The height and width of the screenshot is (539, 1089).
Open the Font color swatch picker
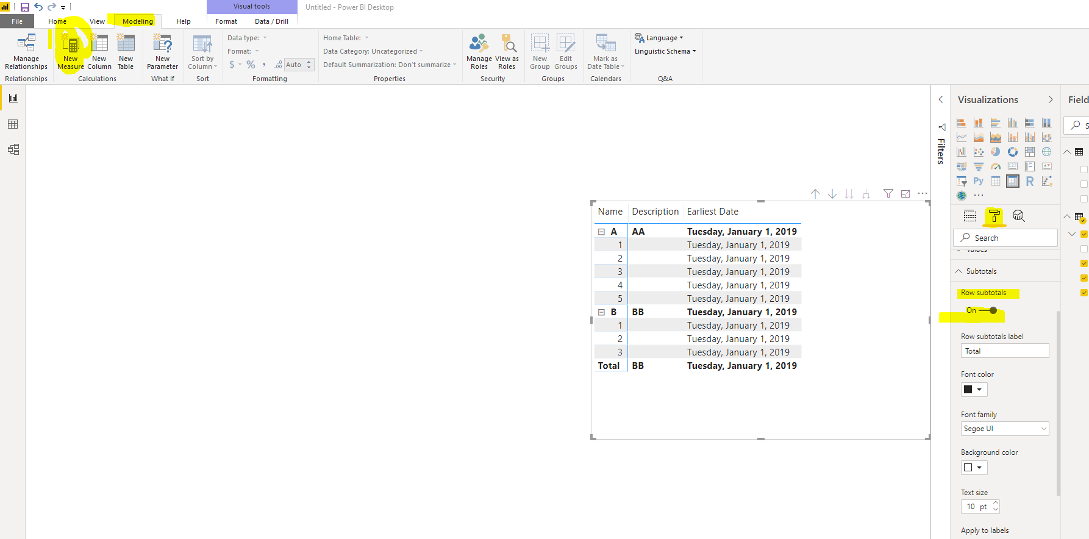click(x=974, y=390)
